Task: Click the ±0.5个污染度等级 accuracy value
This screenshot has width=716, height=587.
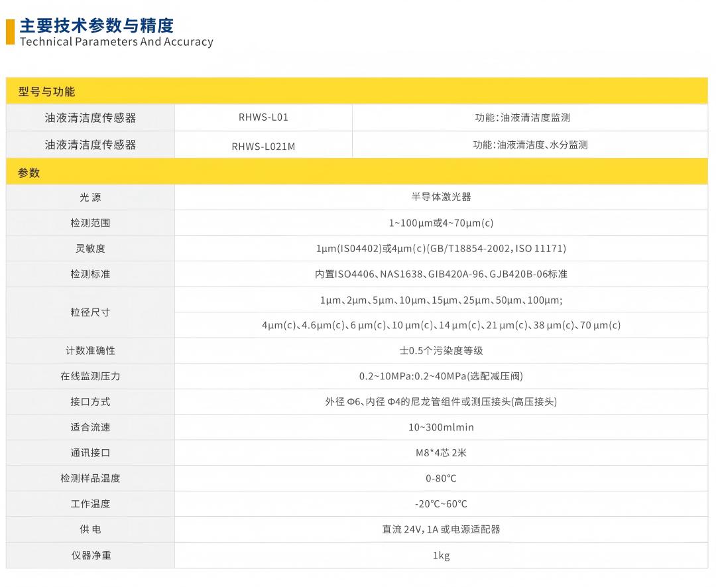Action: (441, 350)
